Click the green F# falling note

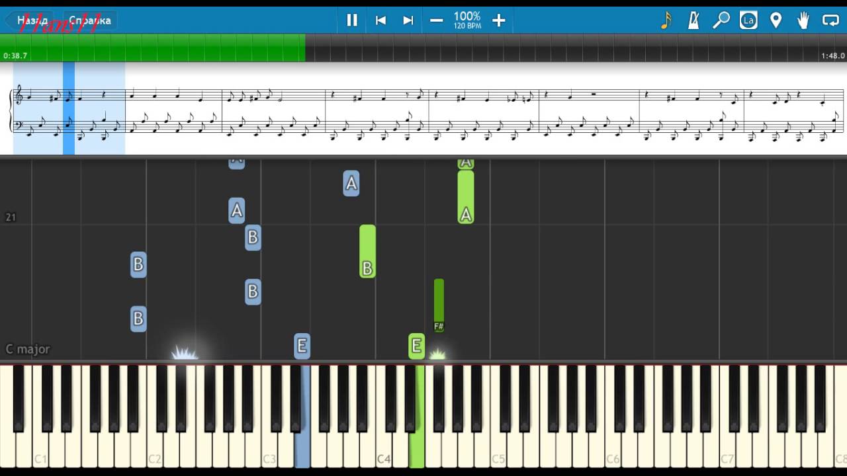point(439,305)
